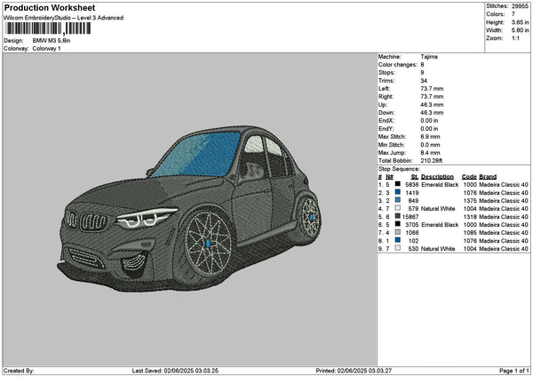The image size is (533, 377).
Task: Click the white swatch in stop 9
Action: tap(397, 248)
